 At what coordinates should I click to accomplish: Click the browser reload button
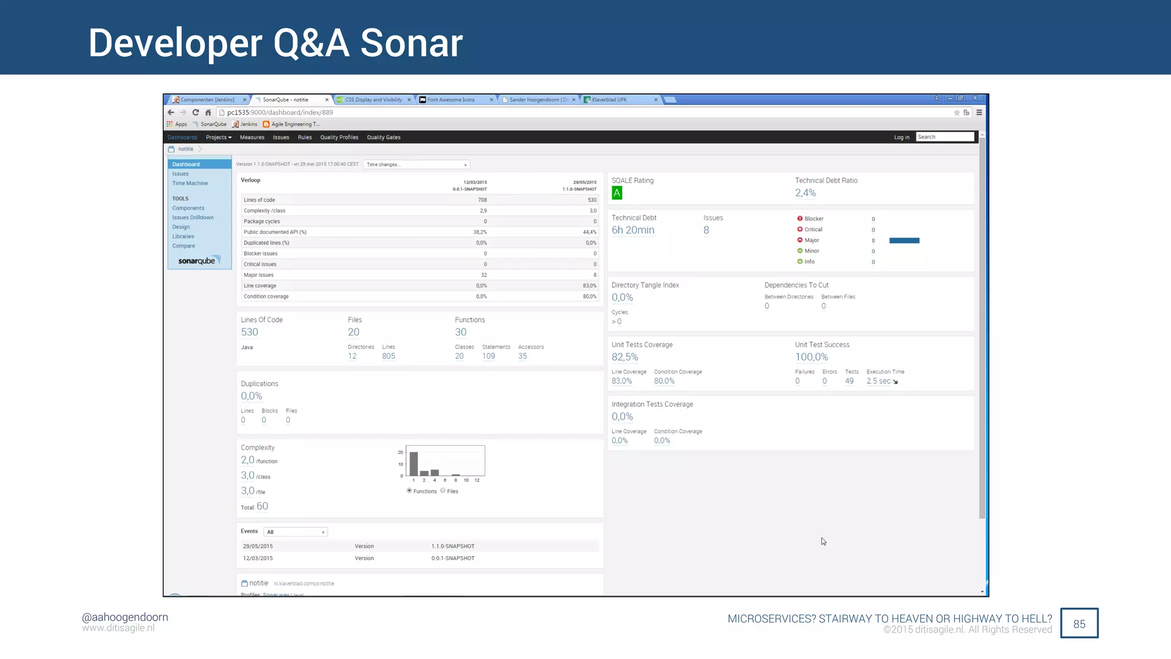[196, 113]
